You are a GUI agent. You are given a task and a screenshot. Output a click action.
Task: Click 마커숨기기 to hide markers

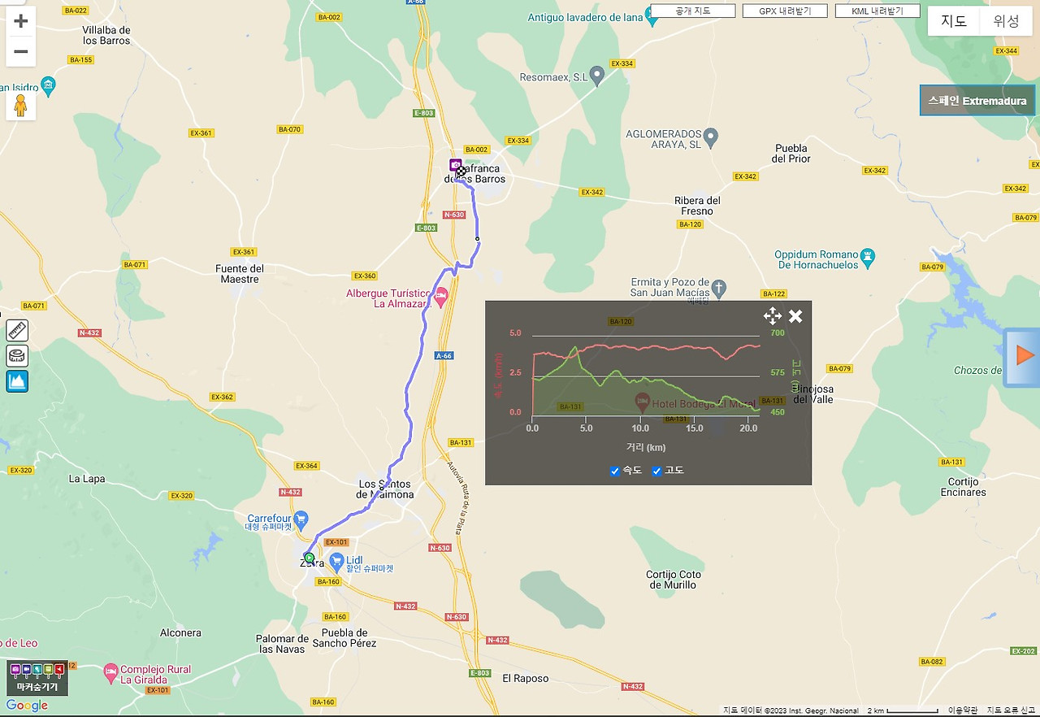tap(37, 687)
